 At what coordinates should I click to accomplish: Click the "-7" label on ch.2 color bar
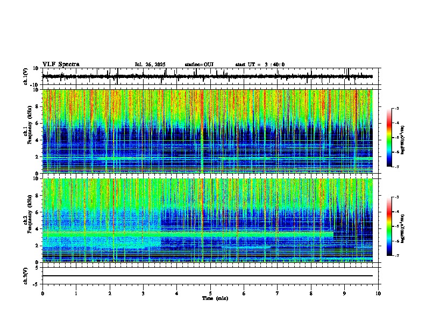click(x=396, y=255)
